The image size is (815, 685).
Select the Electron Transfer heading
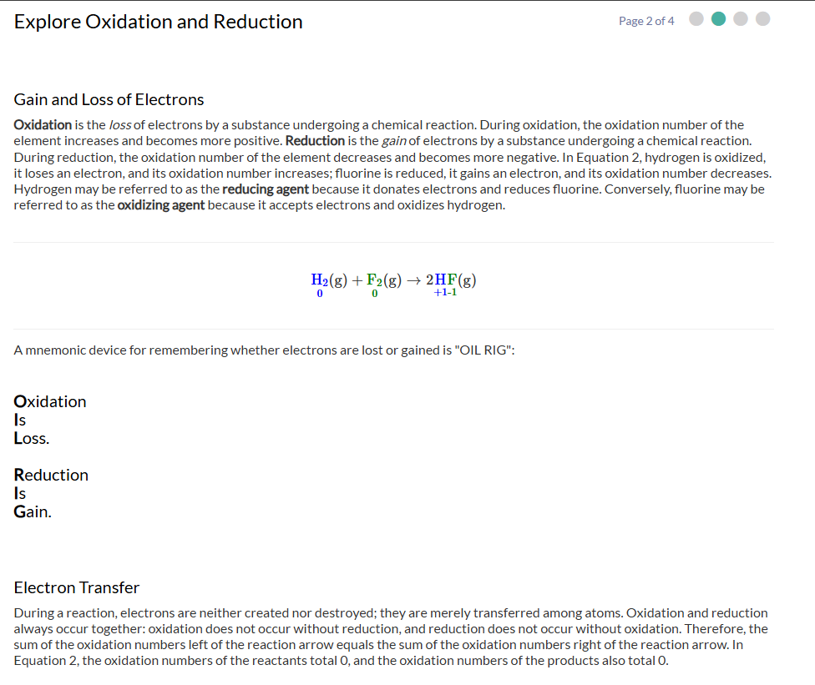pyautogui.click(x=77, y=587)
